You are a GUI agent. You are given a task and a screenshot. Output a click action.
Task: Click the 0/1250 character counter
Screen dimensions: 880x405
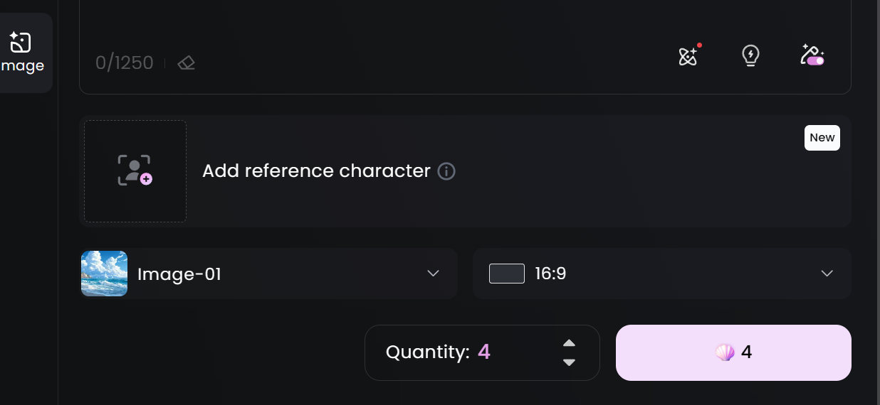coord(125,63)
